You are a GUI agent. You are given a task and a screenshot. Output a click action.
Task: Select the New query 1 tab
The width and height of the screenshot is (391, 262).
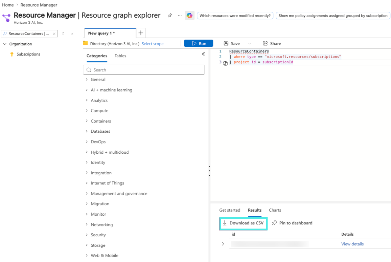[x=110, y=33]
